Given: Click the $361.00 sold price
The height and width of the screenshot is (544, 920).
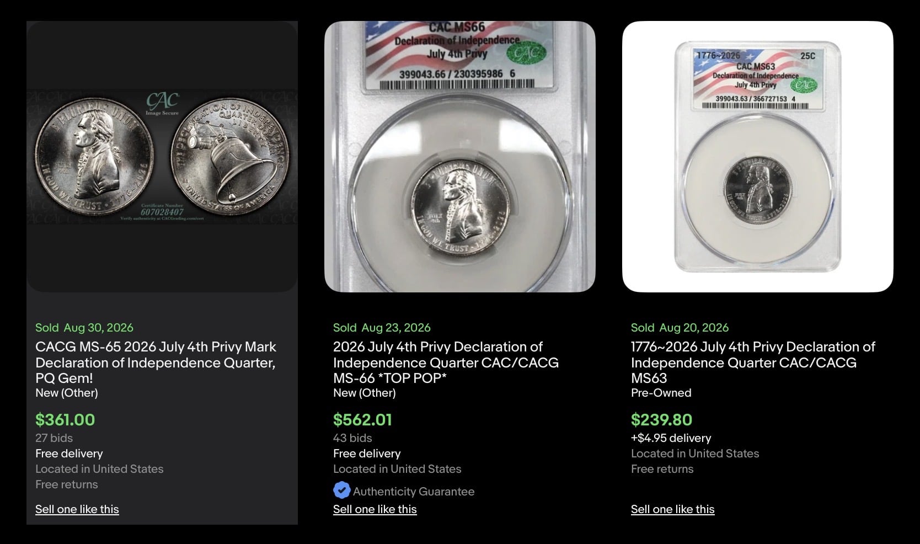Looking at the screenshot, I should 65,420.
